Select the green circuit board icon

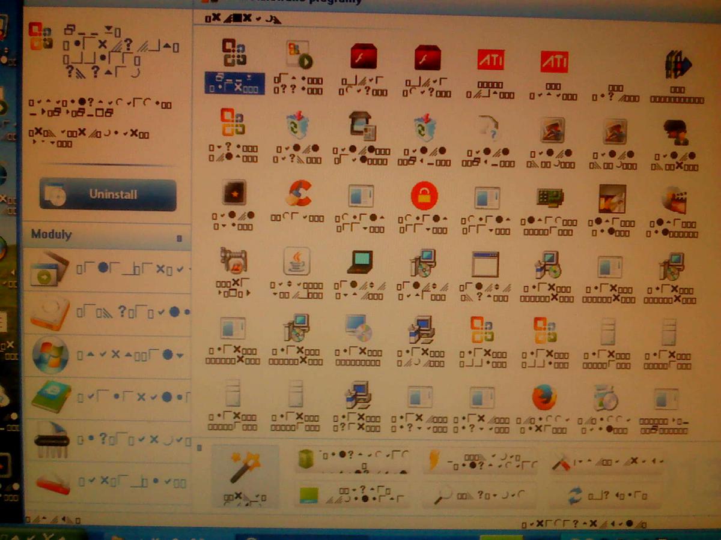tap(550, 198)
